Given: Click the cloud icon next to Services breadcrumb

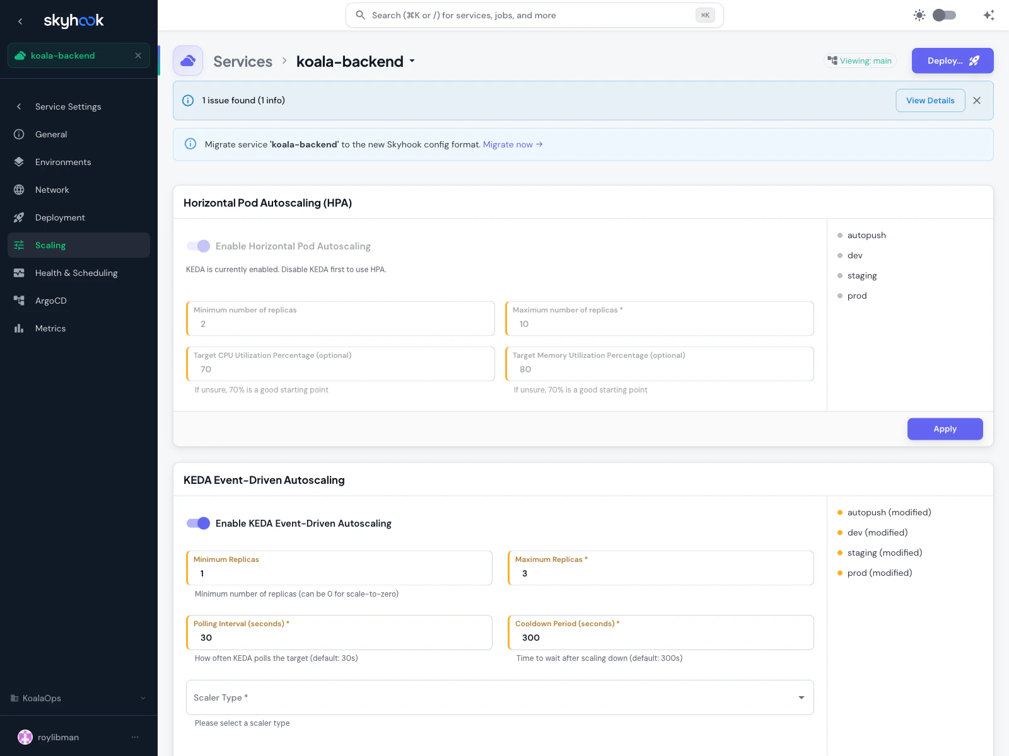Looking at the screenshot, I should point(187,60).
